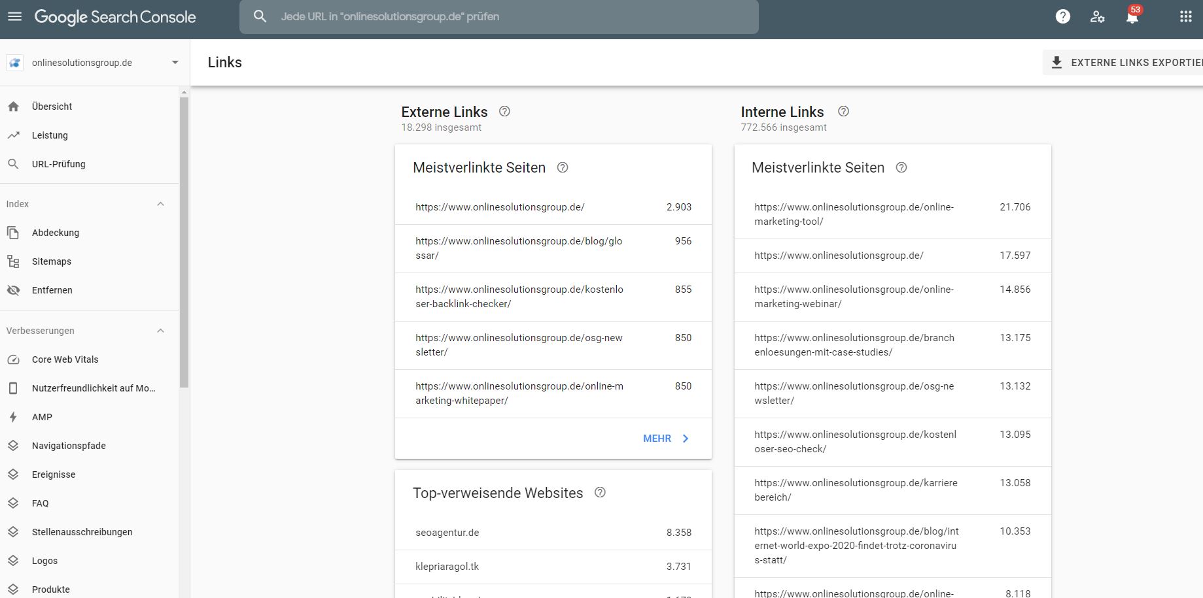Open karrierebereich internal page row
This screenshot has width=1203, height=598.
coord(893,490)
